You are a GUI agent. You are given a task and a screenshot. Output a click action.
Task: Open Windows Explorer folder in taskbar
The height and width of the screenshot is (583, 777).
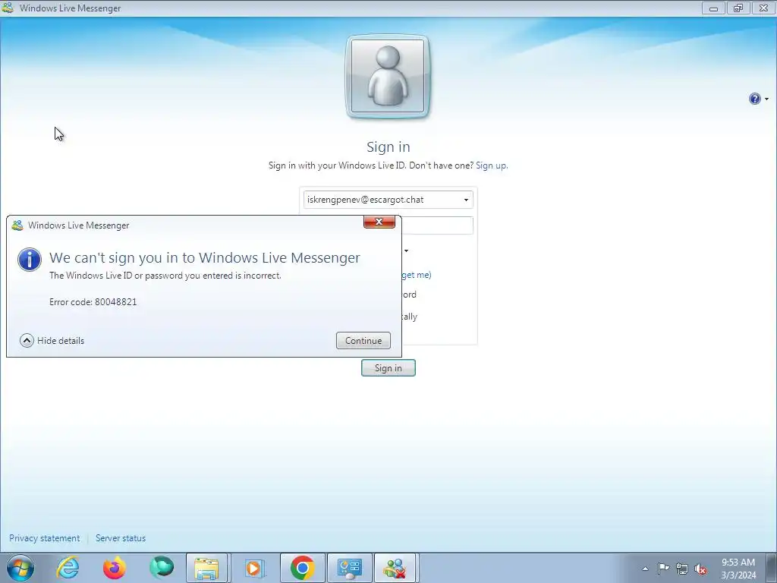[x=206, y=568]
